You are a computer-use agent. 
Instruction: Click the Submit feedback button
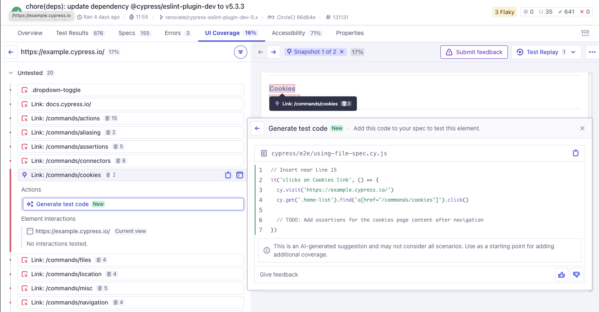click(474, 52)
